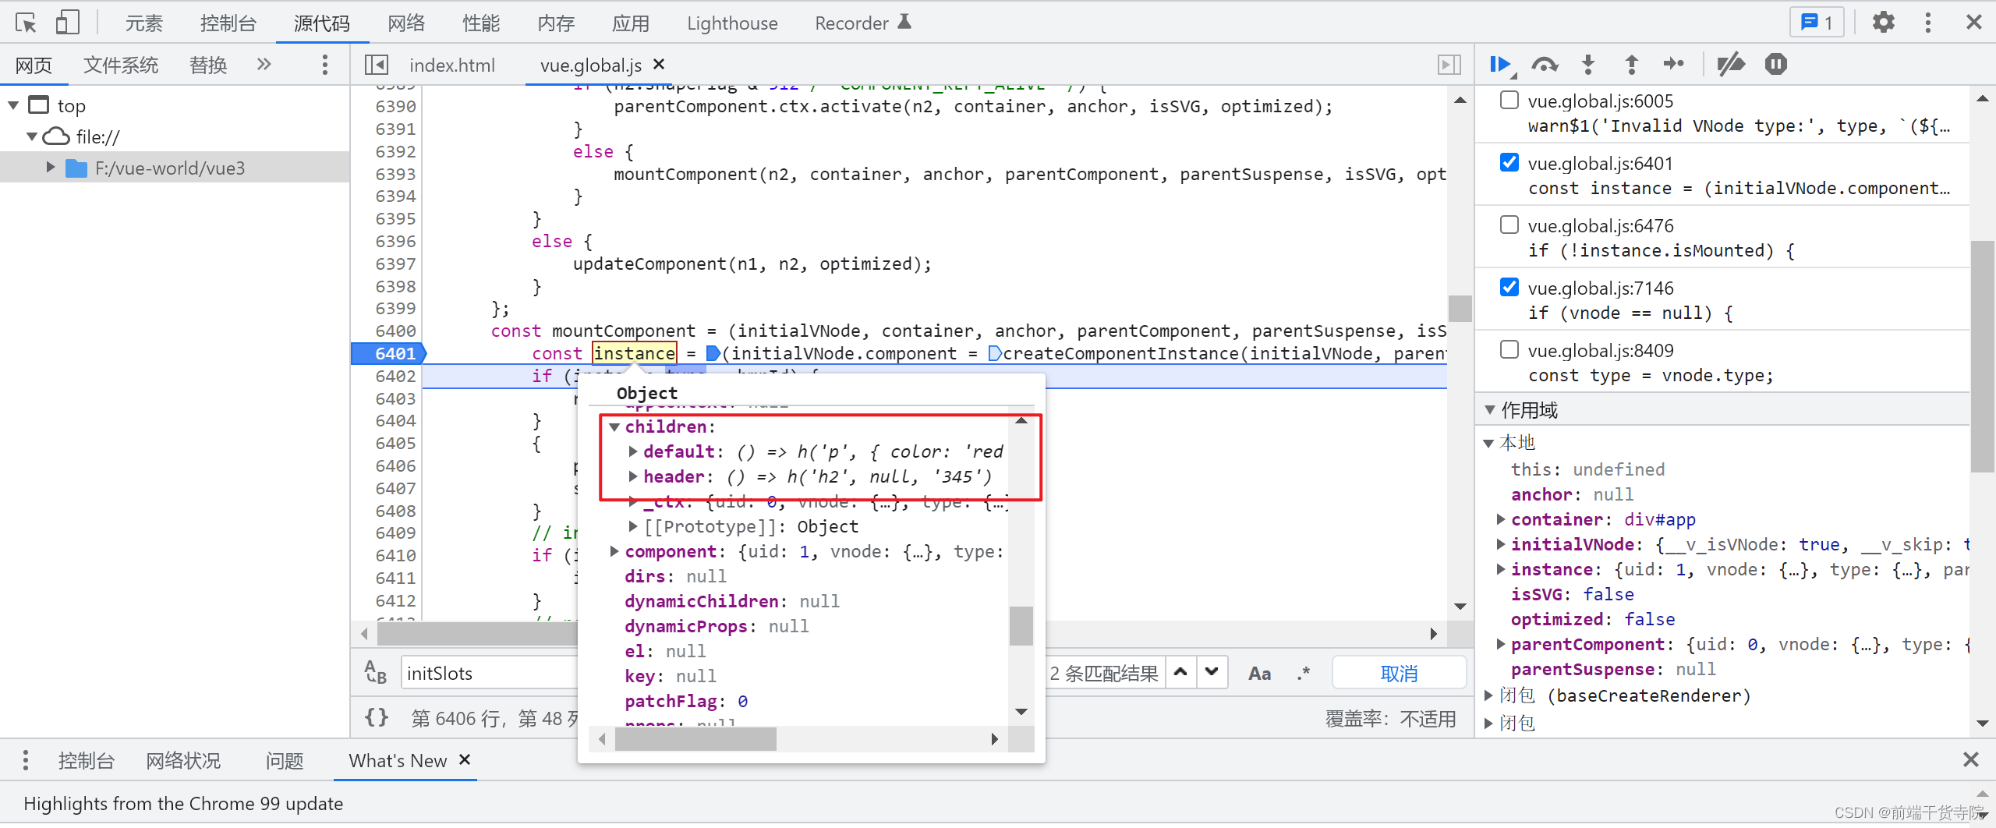The height and width of the screenshot is (828, 1996).
Task: Collapse the 本地 local scope
Action: pos(1488,443)
